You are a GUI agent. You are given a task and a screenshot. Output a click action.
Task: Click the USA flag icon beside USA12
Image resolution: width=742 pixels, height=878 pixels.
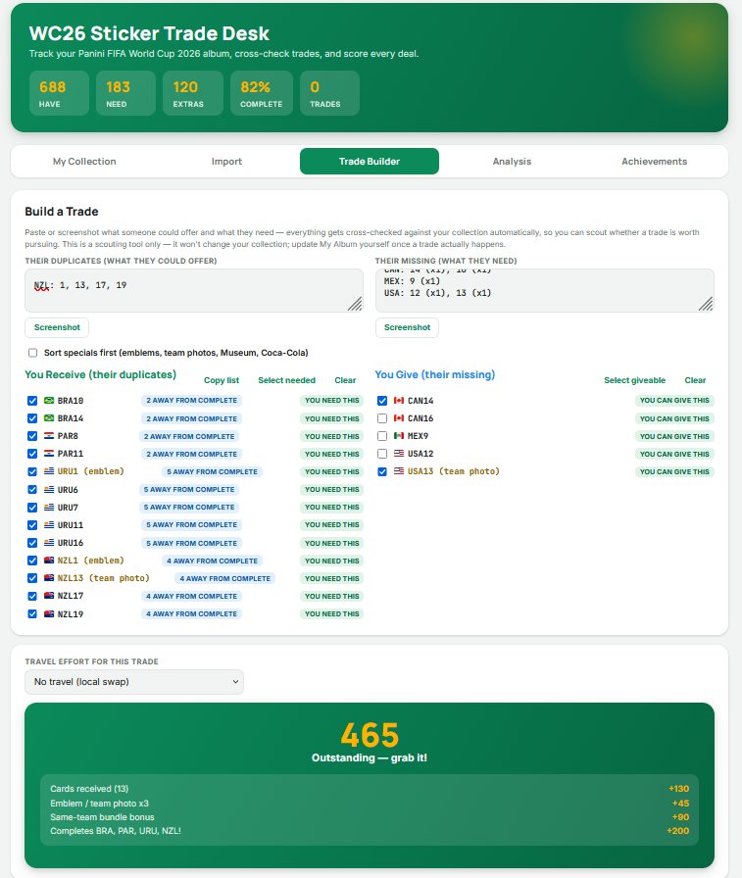[399, 454]
